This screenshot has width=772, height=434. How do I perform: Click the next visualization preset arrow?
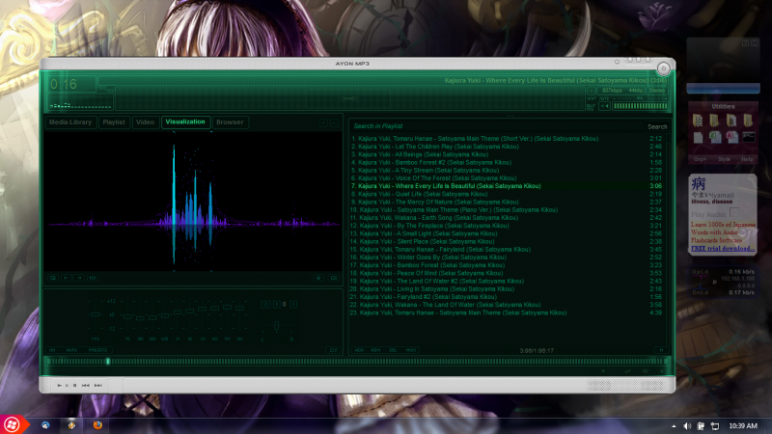[79, 278]
